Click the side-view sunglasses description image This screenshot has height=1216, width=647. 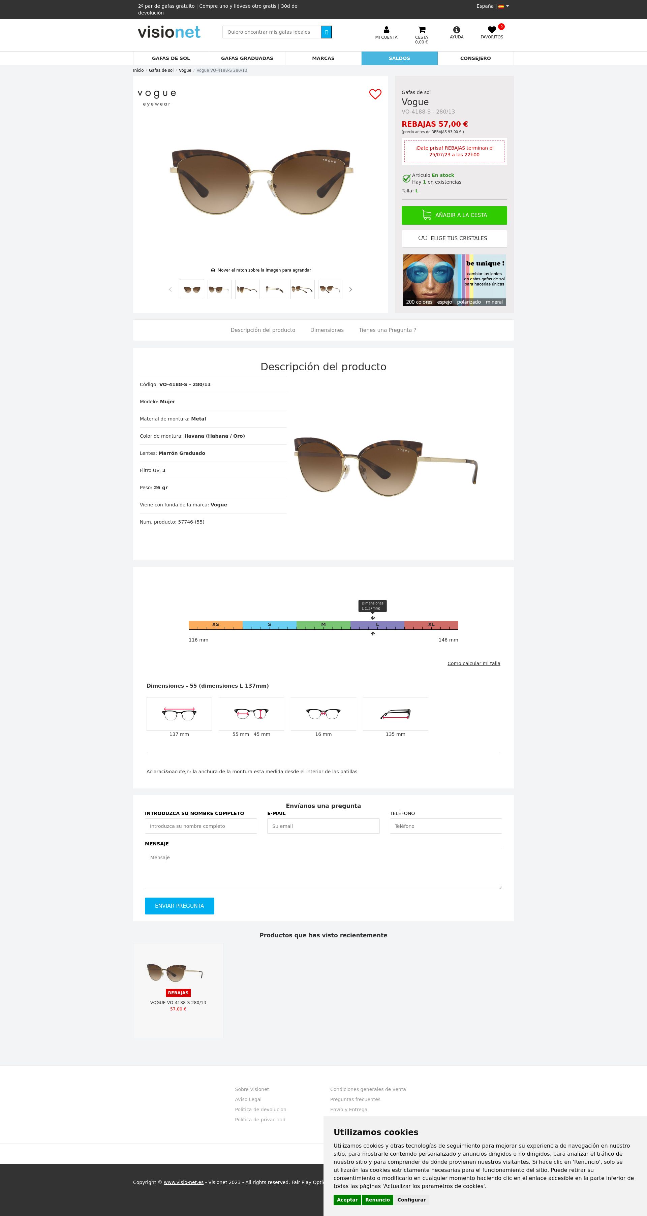click(386, 466)
